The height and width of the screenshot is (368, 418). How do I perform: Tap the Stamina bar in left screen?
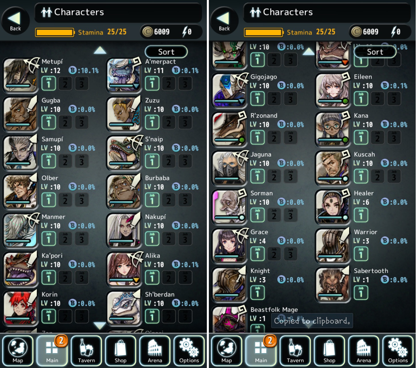click(55, 32)
